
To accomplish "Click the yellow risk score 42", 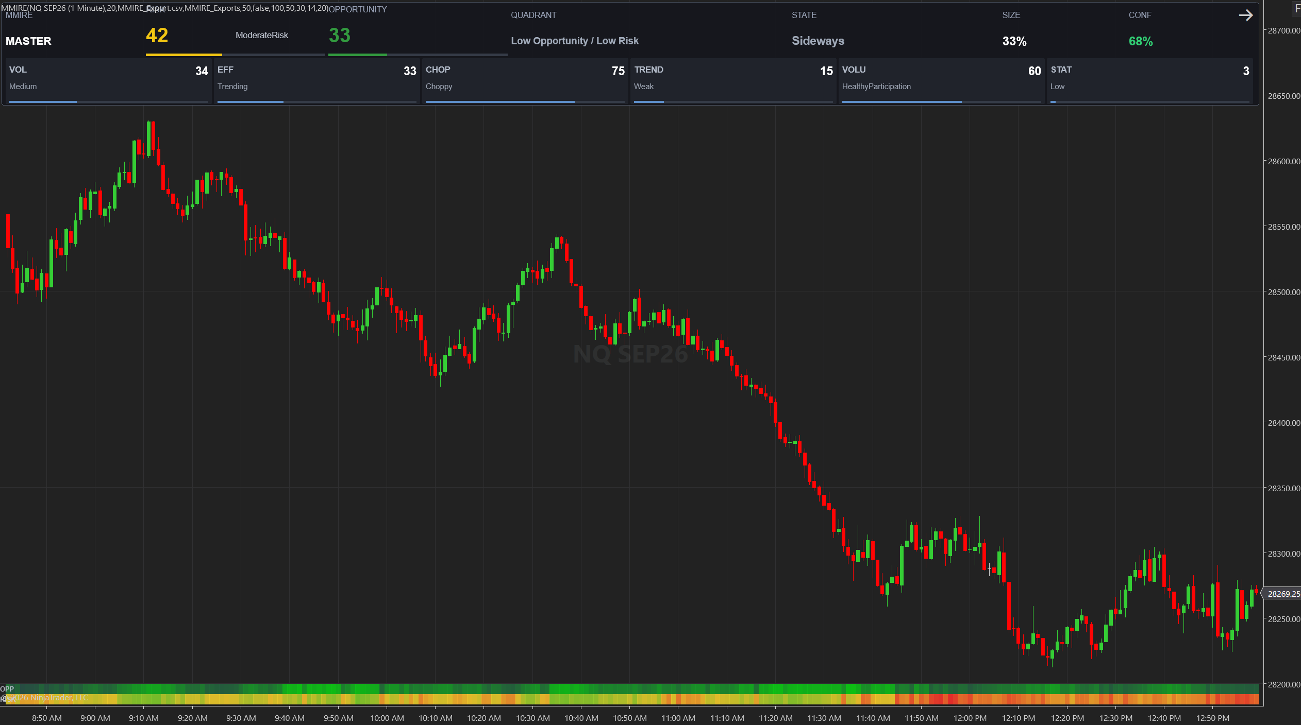I will point(157,36).
